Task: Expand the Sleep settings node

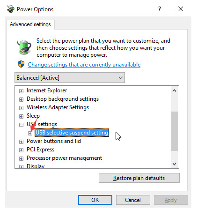Action: tap(21, 116)
